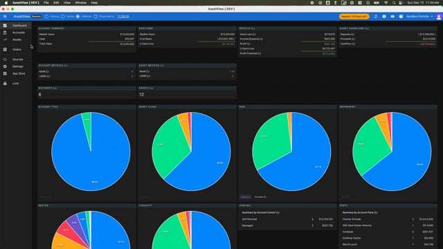Open Sources in the sidebar
This screenshot has width=443, height=249.
pos(16,59)
